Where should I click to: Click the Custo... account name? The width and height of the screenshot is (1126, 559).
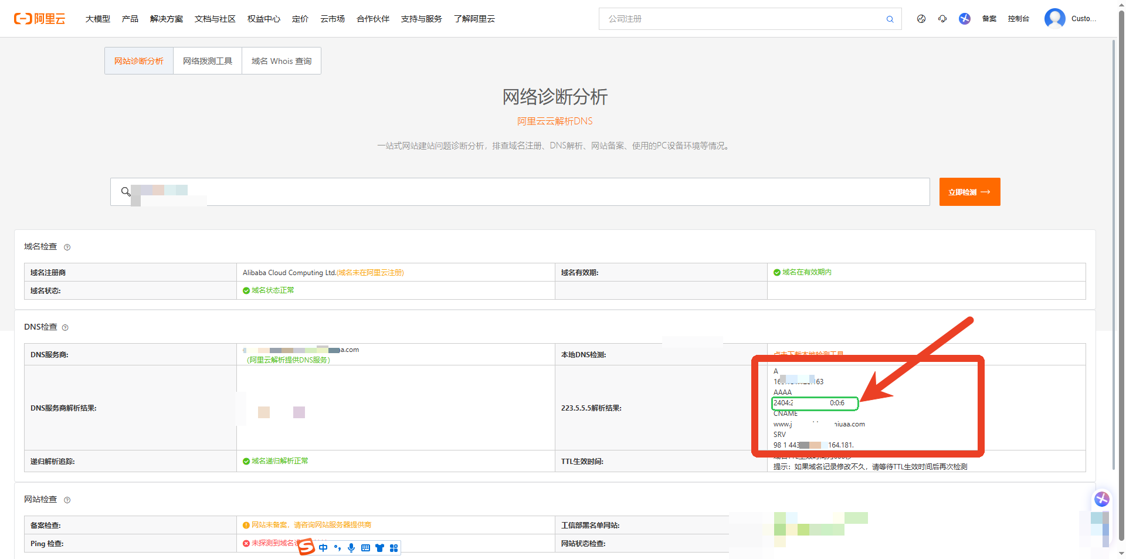[x=1083, y=19]
